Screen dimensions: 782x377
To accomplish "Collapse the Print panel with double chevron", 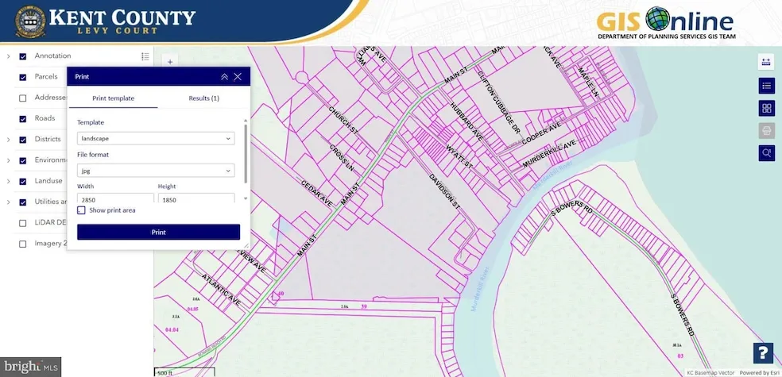I will point(224,77).
